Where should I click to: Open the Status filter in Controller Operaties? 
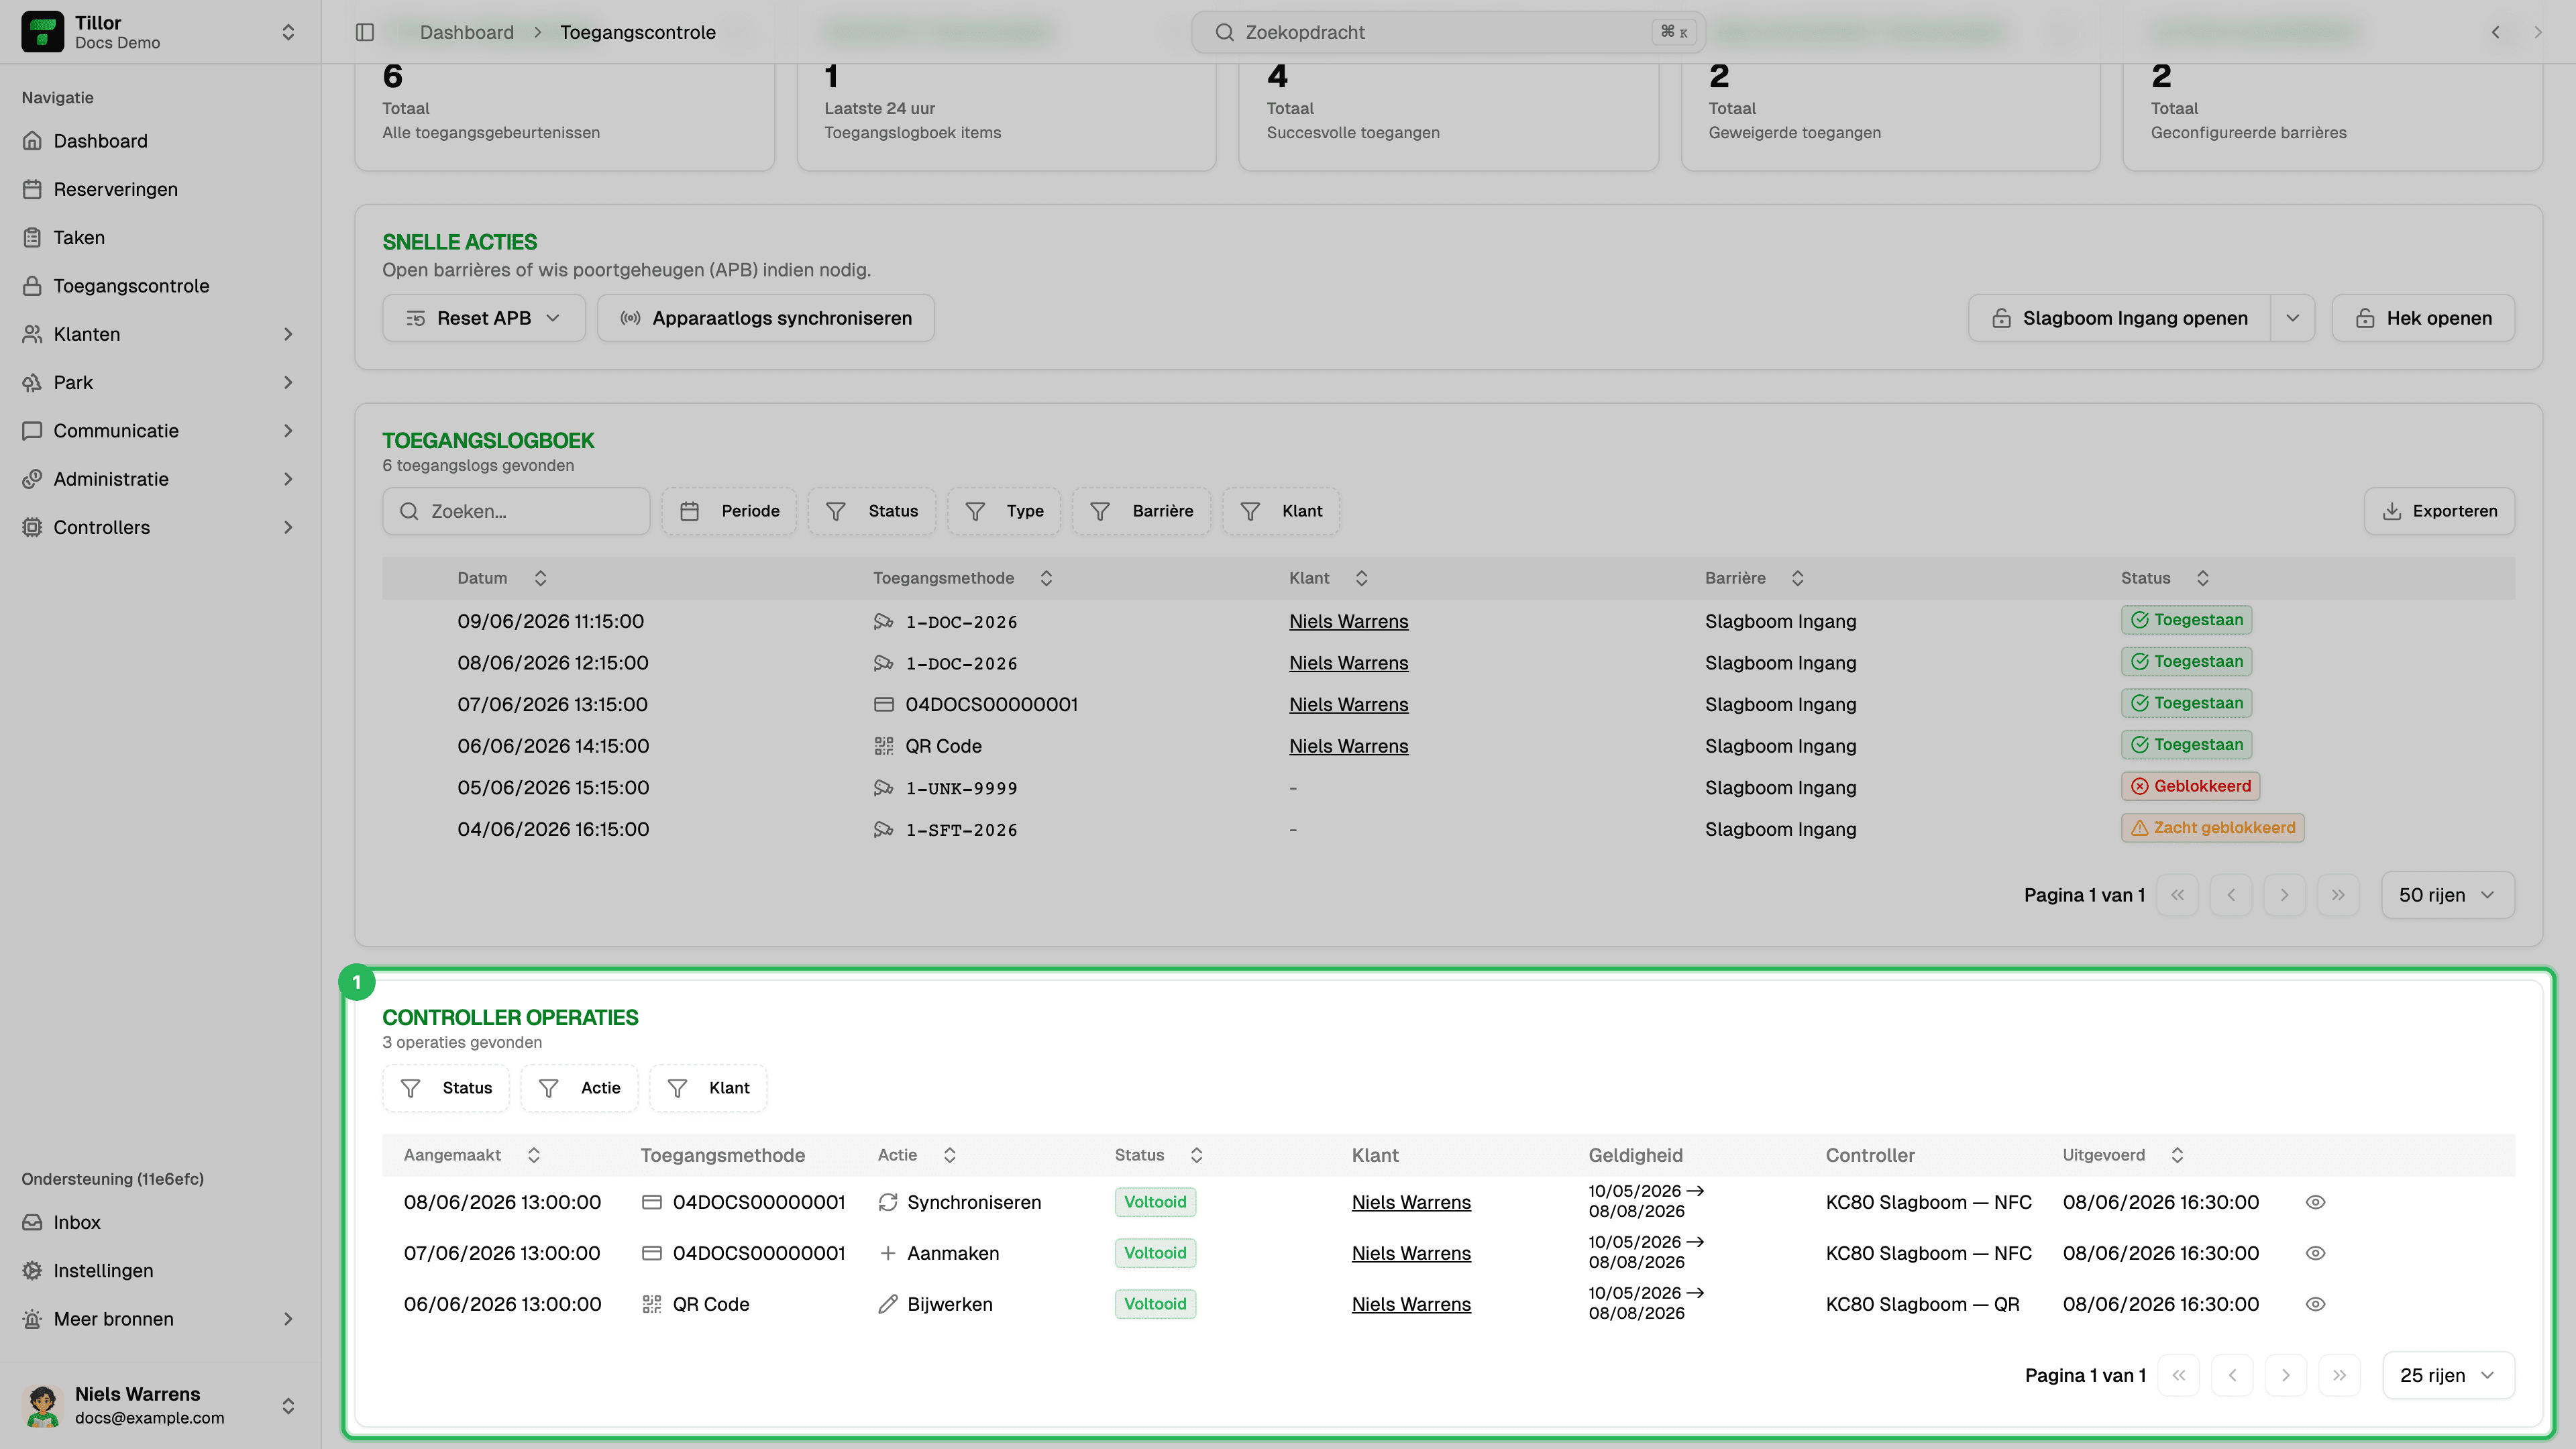[x=446, y=1088]
